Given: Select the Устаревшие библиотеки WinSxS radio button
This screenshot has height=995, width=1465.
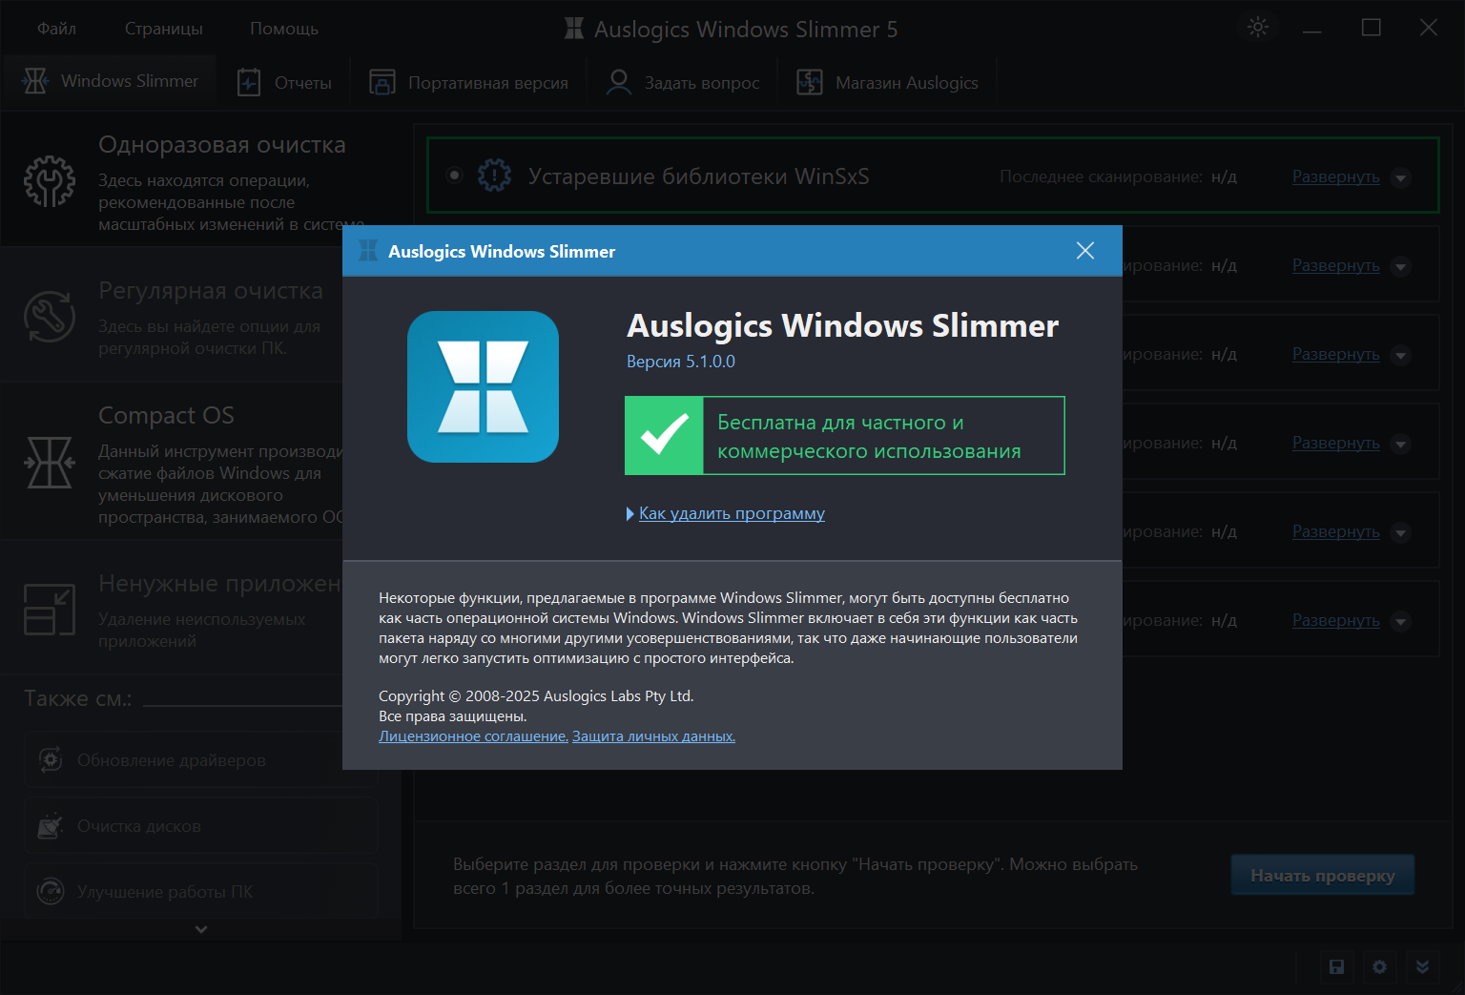Looking at the screenshot, I should click(454, 176).
